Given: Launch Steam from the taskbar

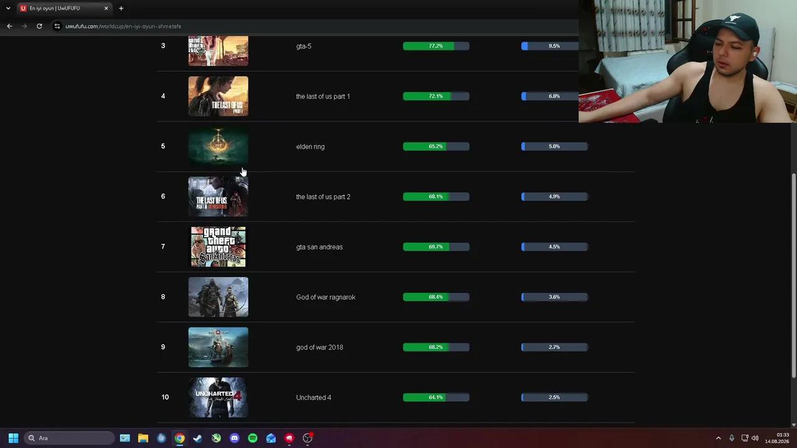Looking at the screenshot, I should 197,438.
